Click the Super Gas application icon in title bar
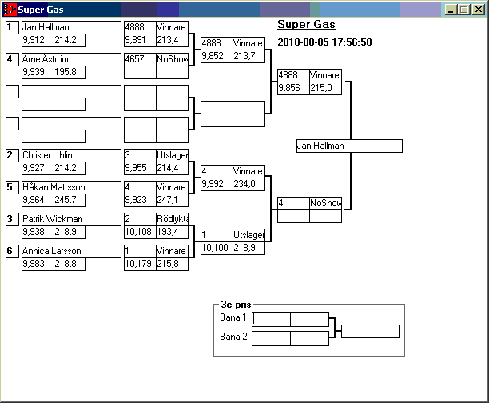 tap(10, 10)
